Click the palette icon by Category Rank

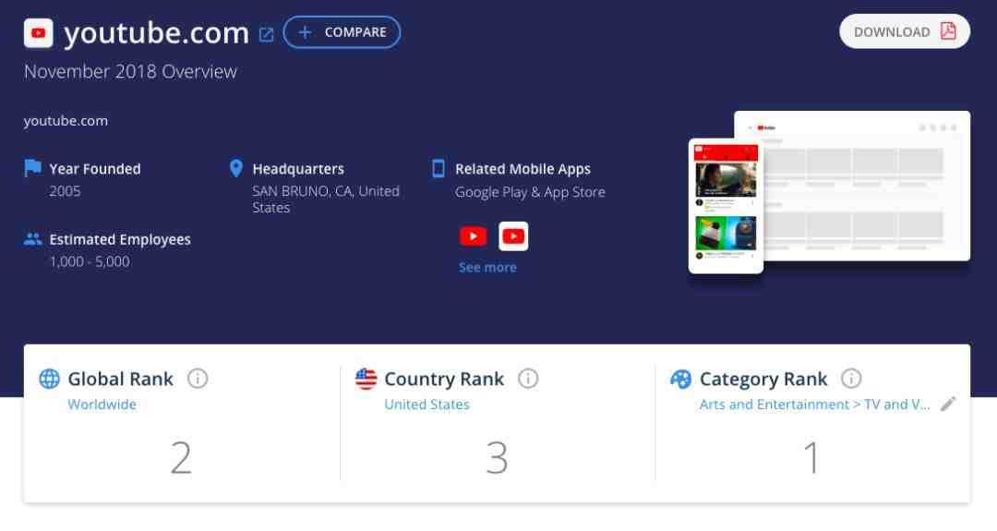click(680, 379)
